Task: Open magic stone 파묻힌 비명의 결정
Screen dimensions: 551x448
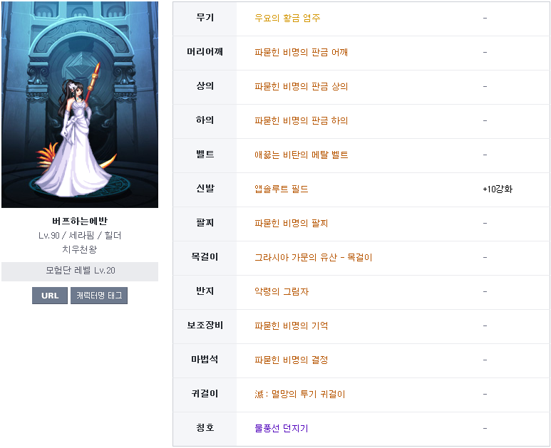Action: click(x=291, y=360)
